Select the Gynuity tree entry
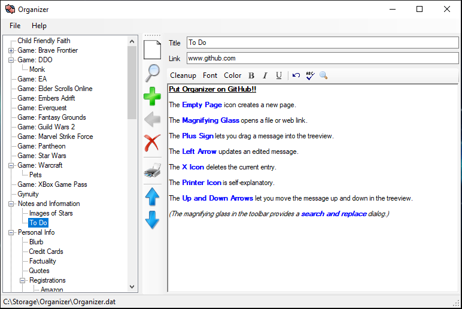462x309 pixels. click(28, 194)
